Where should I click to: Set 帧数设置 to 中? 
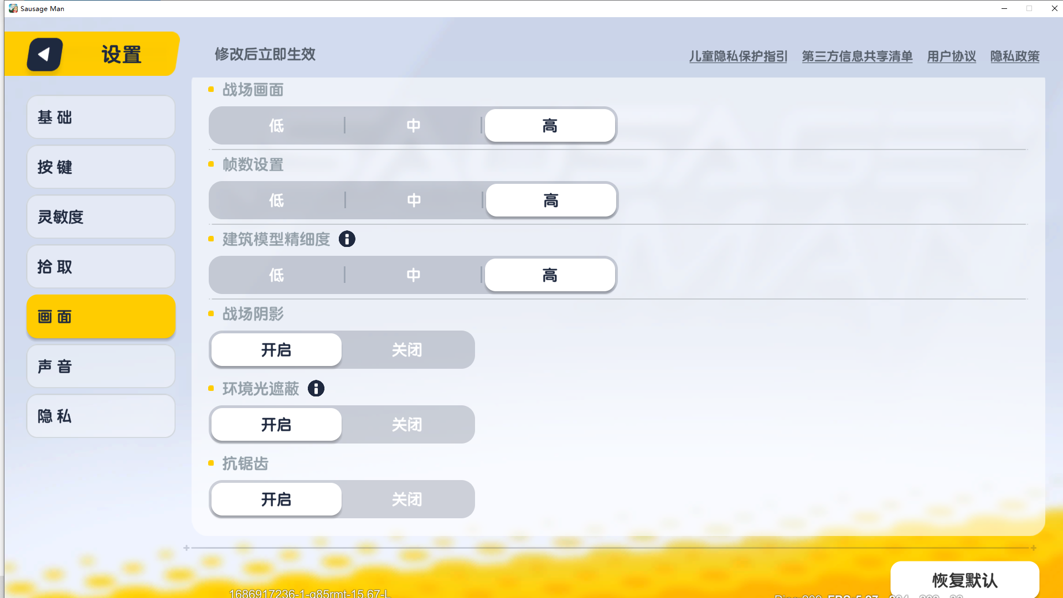click(x=414, y=200)
